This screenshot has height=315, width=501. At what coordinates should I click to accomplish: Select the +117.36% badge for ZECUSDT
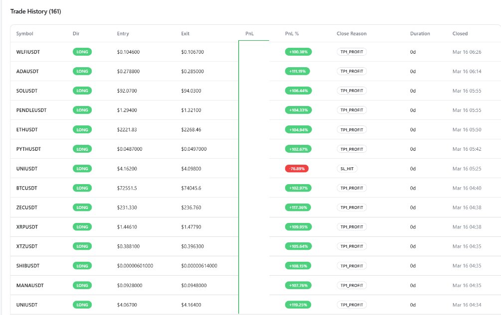click(298, 208)
